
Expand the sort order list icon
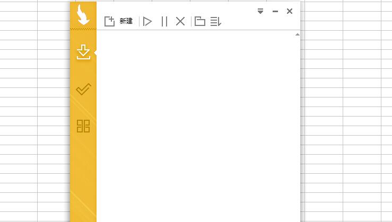coord(215,21)
